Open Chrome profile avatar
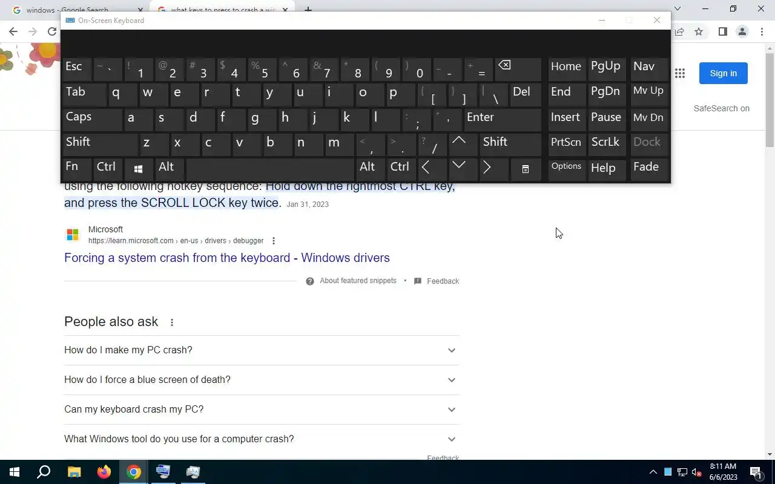 (x=742, y=31)
